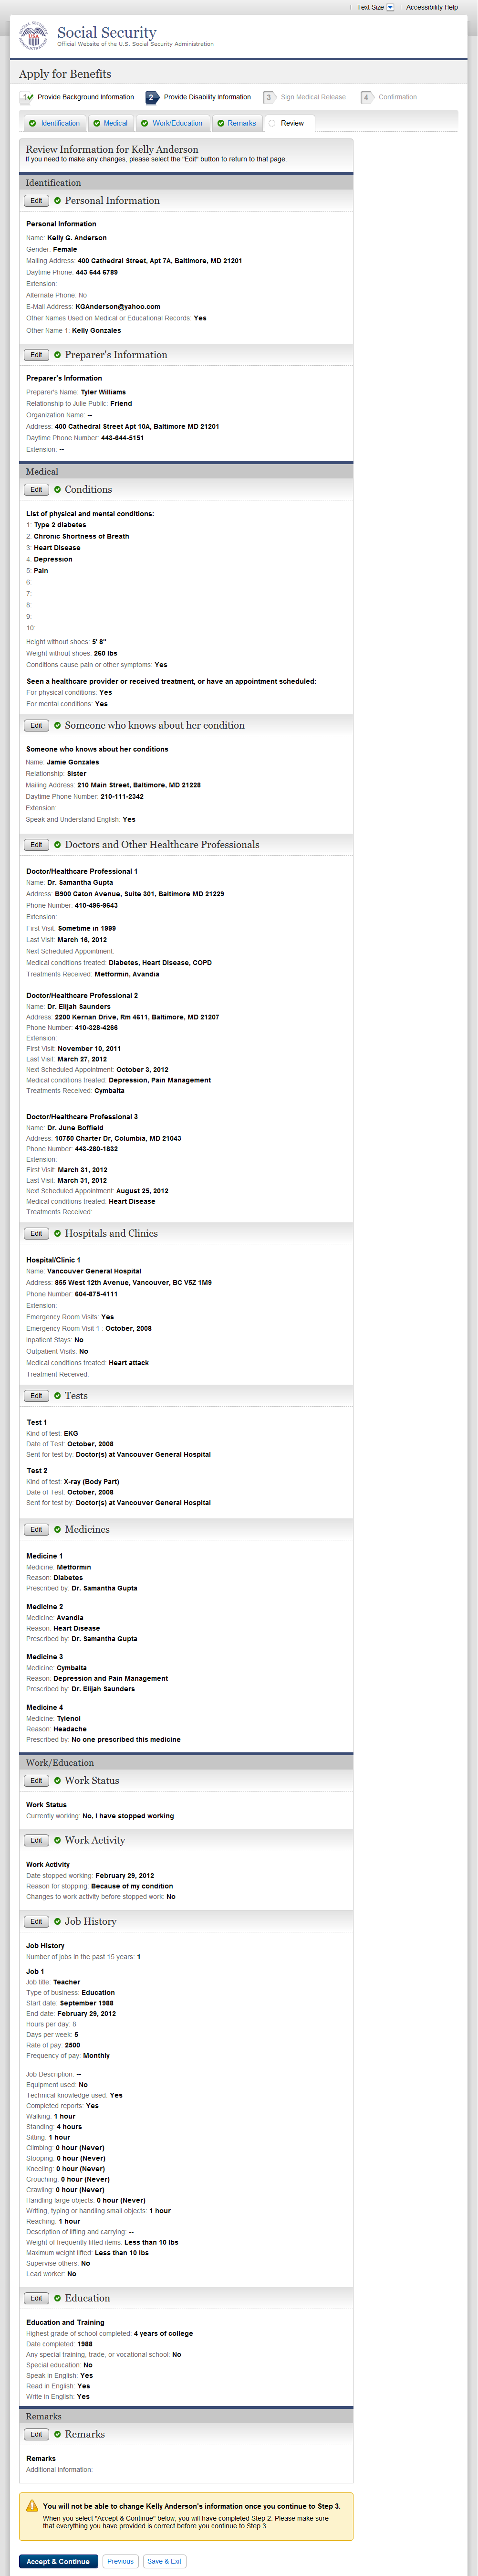The image size is (478, 2576).
Task: Switch to the Identification tab
Action: tap(54, 123)
